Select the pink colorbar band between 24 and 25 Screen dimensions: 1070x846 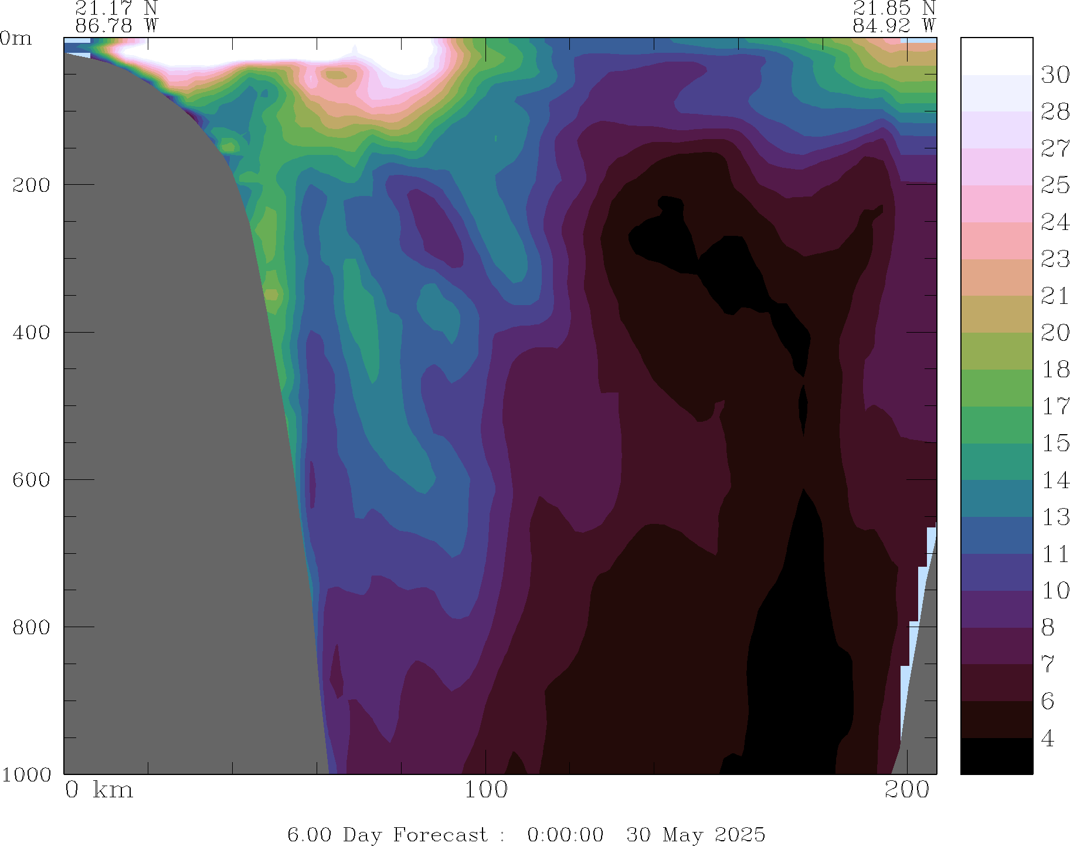click(x=996, y=204)
